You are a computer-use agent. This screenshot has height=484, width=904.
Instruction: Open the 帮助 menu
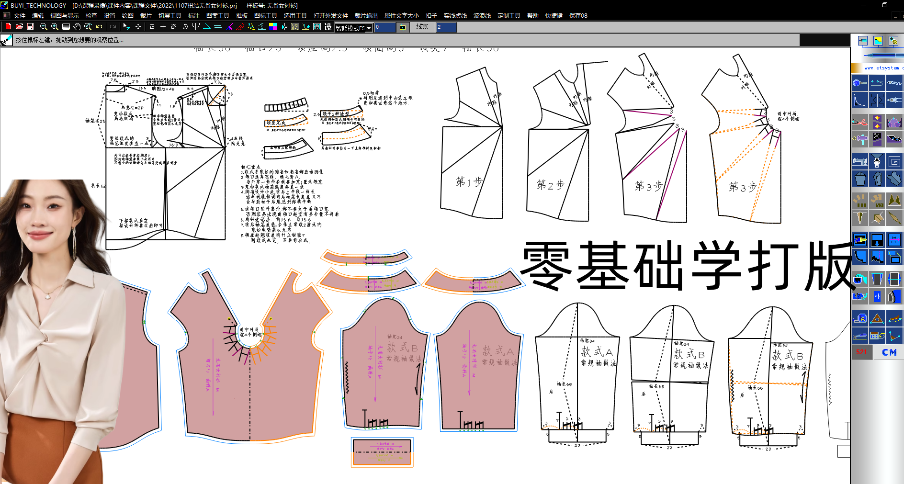[x=533, y=16]
